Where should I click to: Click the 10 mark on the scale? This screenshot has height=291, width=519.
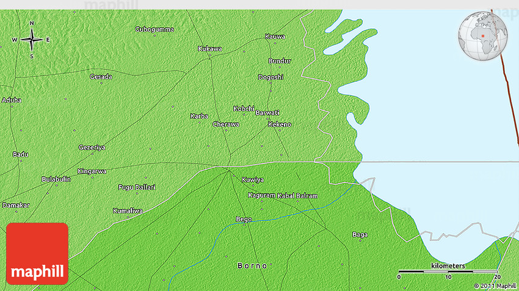click(448, 277)
